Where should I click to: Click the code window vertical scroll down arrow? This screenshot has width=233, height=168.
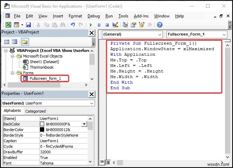point(227,157)
